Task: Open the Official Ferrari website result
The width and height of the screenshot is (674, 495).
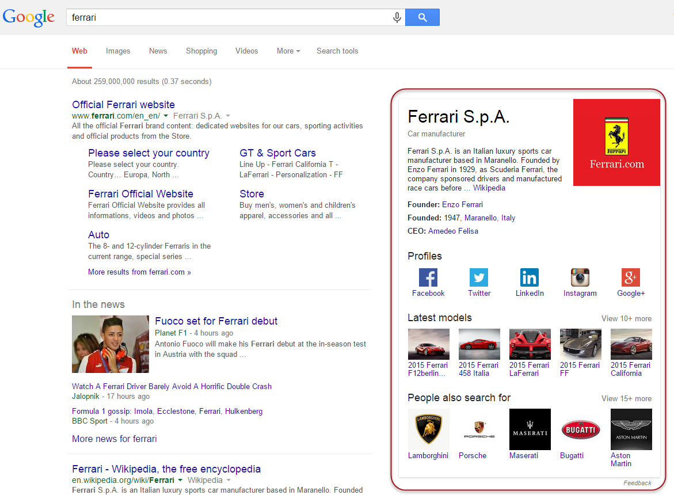Action: (x=123, y=105)
